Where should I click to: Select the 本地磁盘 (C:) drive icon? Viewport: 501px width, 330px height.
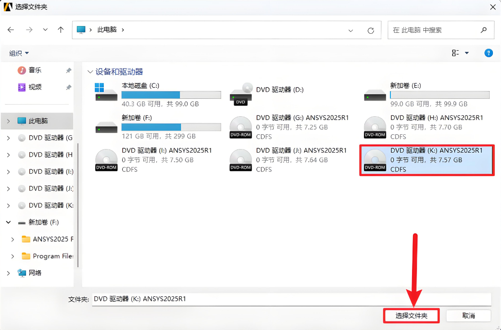click(x=106, y=92)
